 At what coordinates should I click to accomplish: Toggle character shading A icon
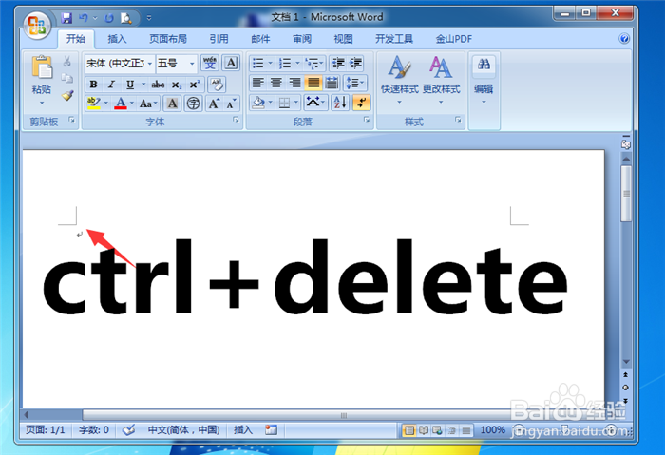pyautogui.click(x=172, y=103)
